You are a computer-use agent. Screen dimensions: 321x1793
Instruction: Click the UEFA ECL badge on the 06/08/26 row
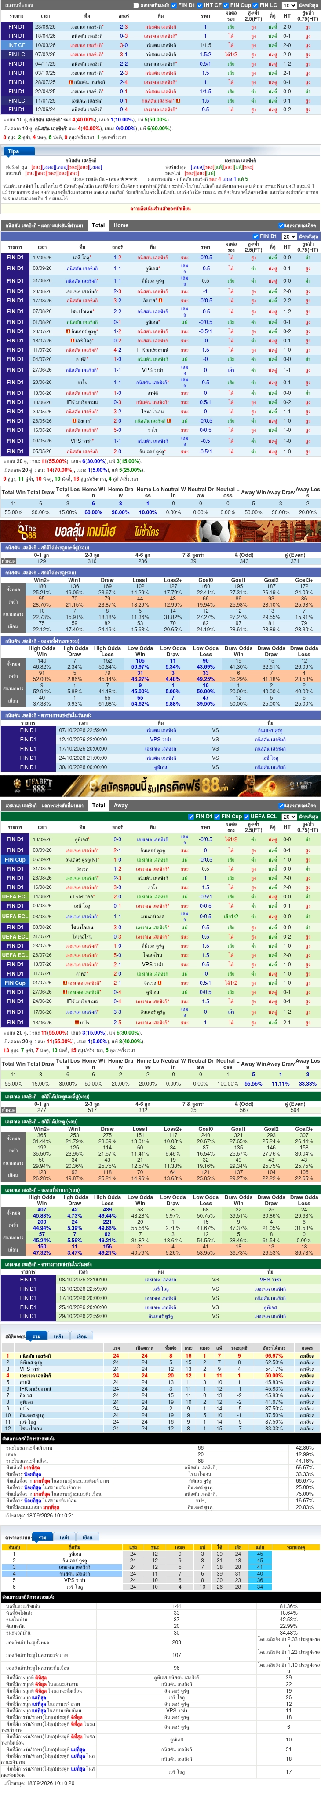coord(15,917)
